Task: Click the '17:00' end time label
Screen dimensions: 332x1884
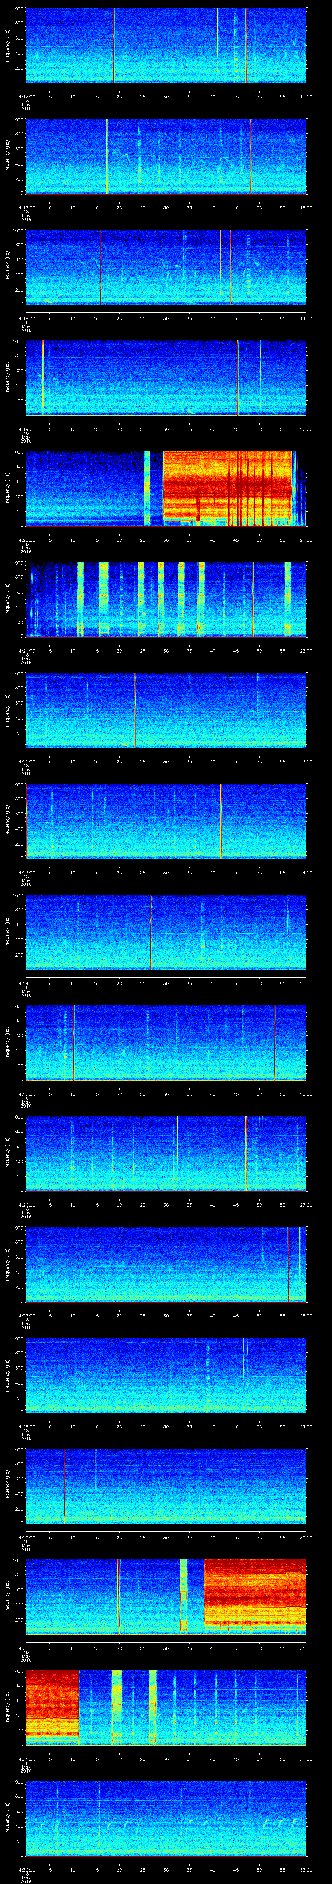Action: click(x=306, y=96)
